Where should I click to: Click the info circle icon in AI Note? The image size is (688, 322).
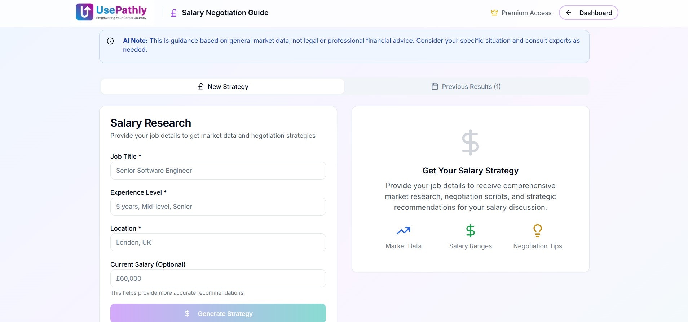tap(110, 41)
